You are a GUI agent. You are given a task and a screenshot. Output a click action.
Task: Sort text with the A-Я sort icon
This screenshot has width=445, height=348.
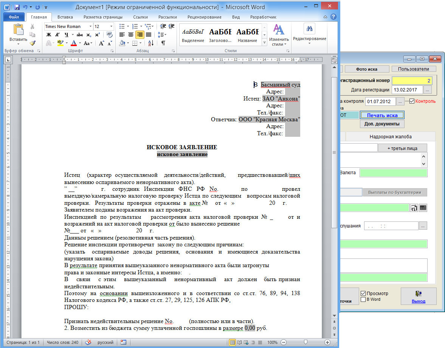(151, 43)
